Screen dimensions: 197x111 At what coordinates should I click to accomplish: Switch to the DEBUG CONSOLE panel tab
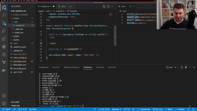[x=71, y=67]
